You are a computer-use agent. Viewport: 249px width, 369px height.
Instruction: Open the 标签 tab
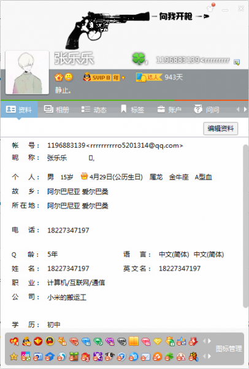click(132, 109)
